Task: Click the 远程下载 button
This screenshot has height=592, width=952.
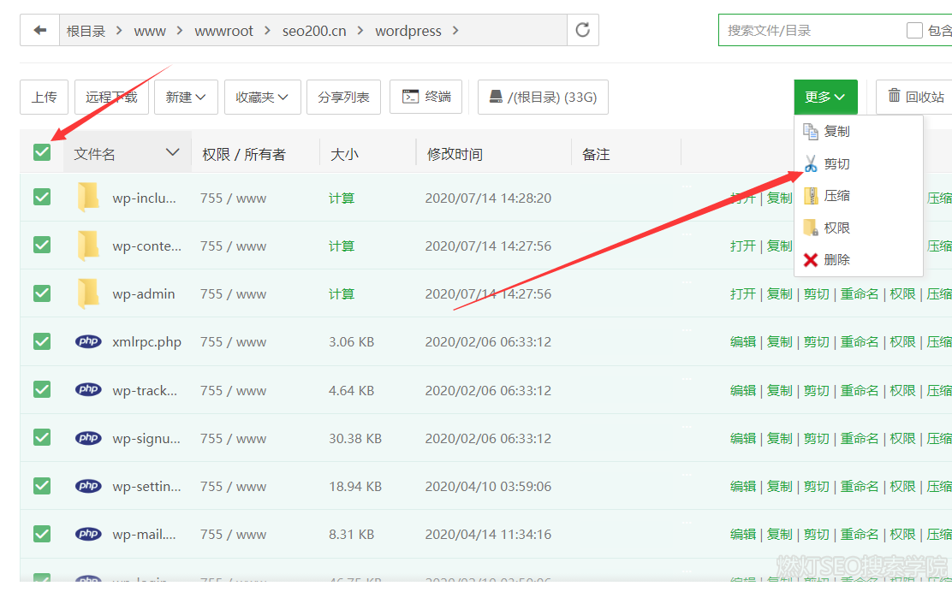Action: pos(111,97)
